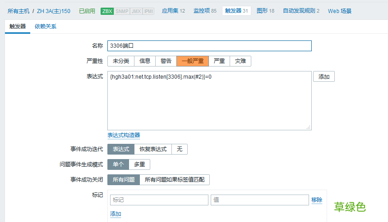The image size is (388, 222).
Task: Set 事件成功迭代 to 表达式
Action: (x=121, y=149)
